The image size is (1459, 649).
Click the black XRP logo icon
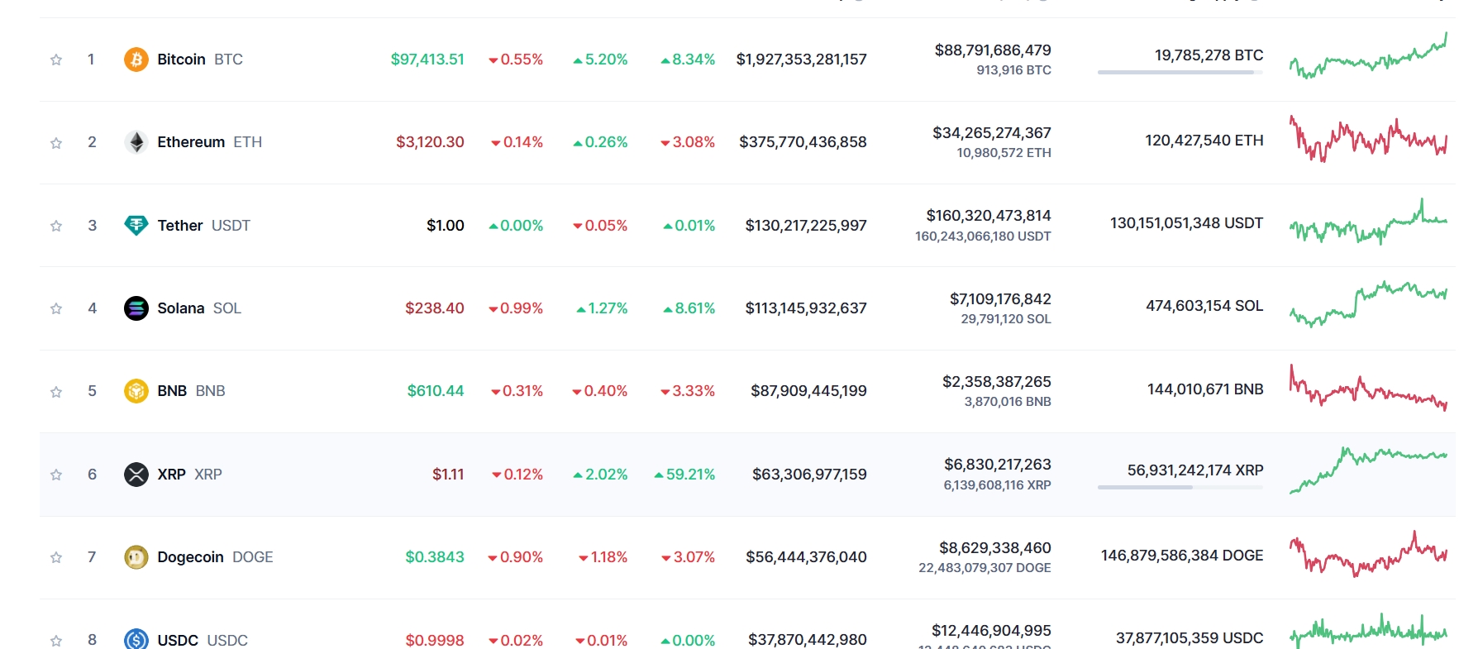(x=136, y=475)
